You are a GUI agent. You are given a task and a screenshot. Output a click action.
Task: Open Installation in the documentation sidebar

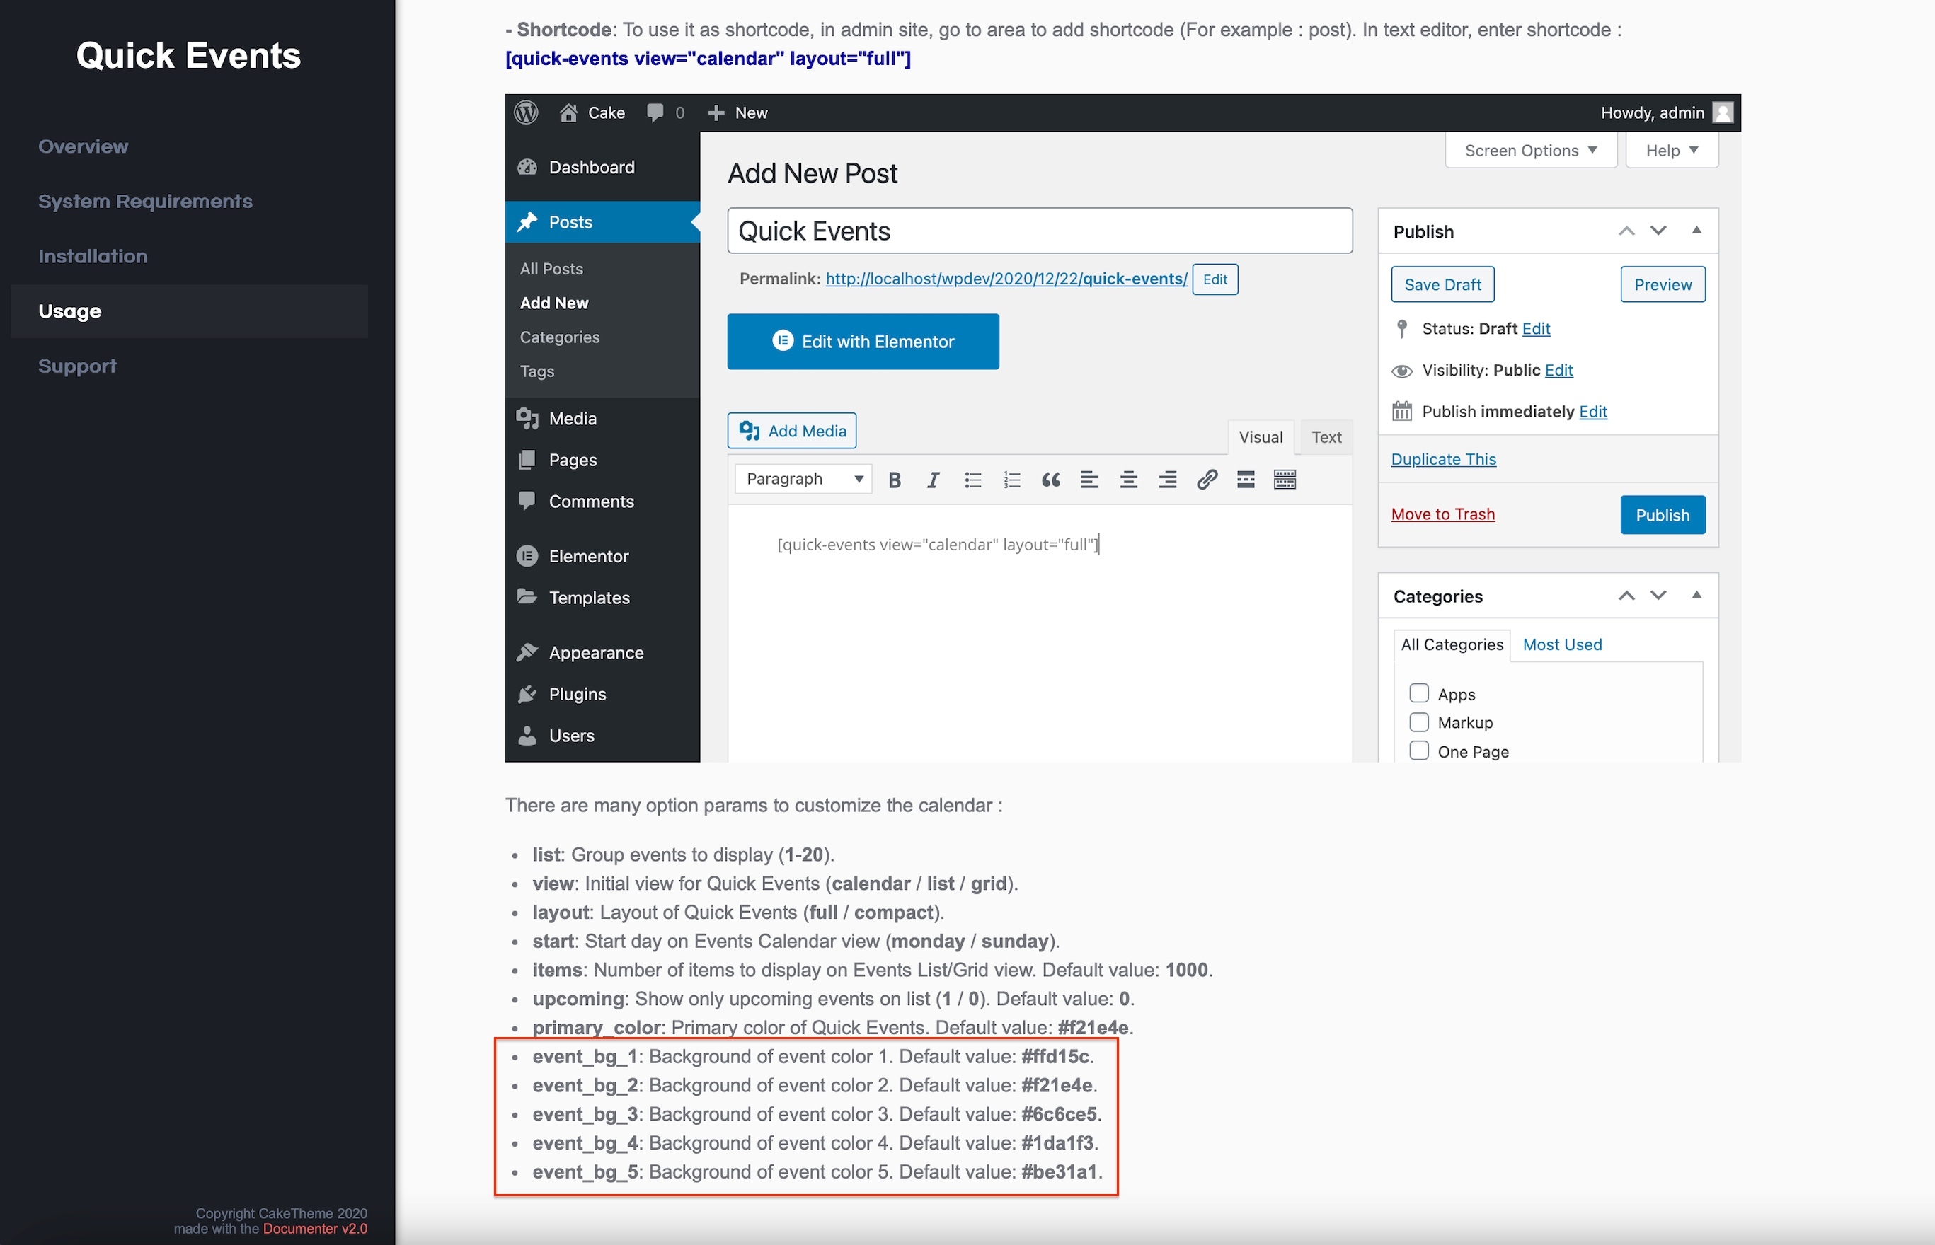93,256
